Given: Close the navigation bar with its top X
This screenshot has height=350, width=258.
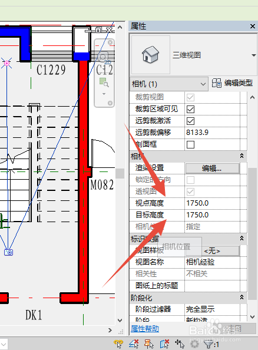Looking at the screenshot, I should coord(110,42).
